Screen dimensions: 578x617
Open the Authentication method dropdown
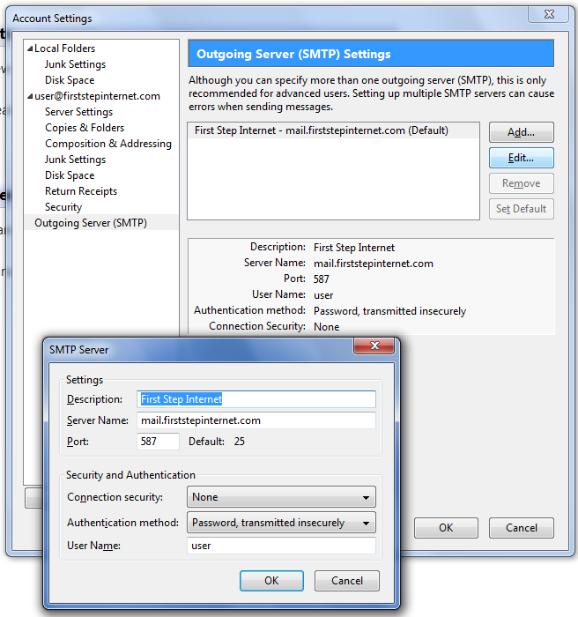tap(281, 523)
